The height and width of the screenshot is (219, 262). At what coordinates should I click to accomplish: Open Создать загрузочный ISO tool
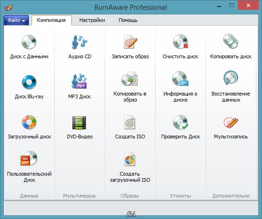tap(130, 167)
